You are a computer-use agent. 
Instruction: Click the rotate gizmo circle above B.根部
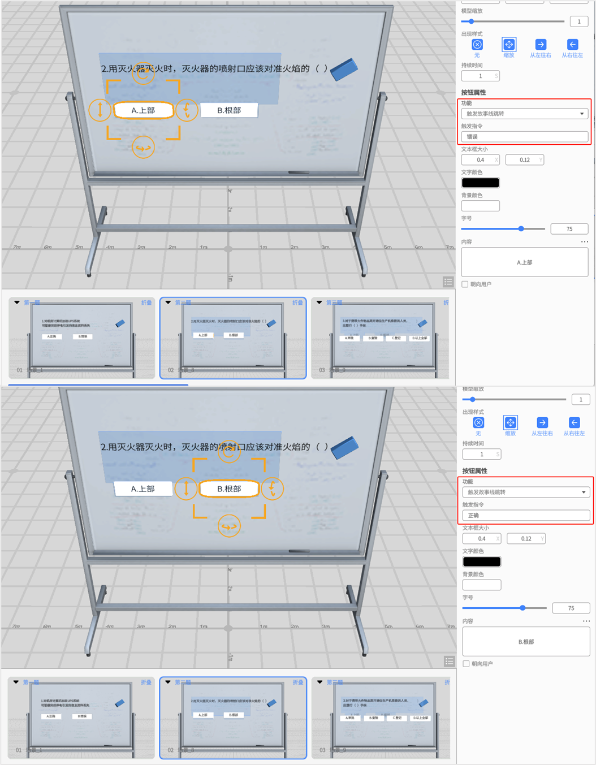tap(230, 451)
